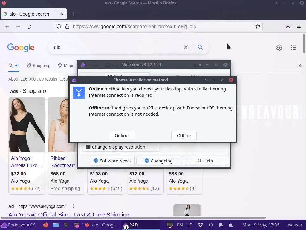This screenshot has height=230, width=306.
Task: Open the volume control tray icon
Action: pos(211,225)
